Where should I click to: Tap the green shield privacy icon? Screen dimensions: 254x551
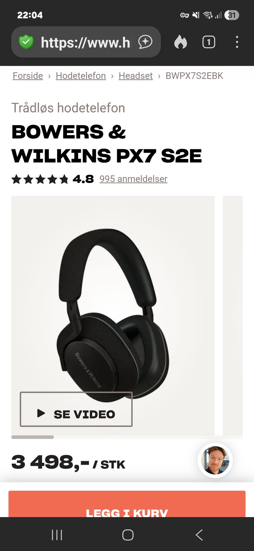26,42
